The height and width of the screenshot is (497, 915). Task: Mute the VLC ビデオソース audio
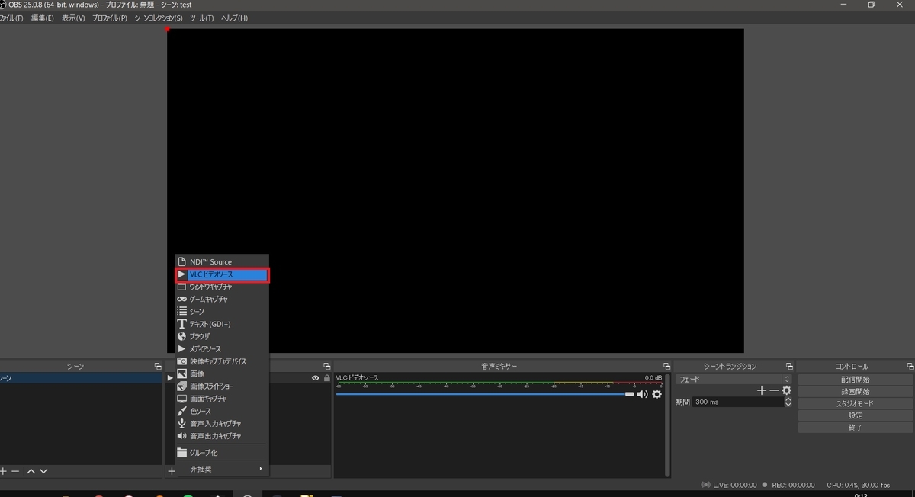642,394
